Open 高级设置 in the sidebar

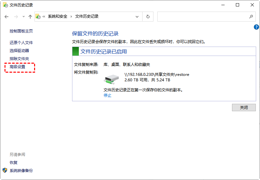click(17, 67)
